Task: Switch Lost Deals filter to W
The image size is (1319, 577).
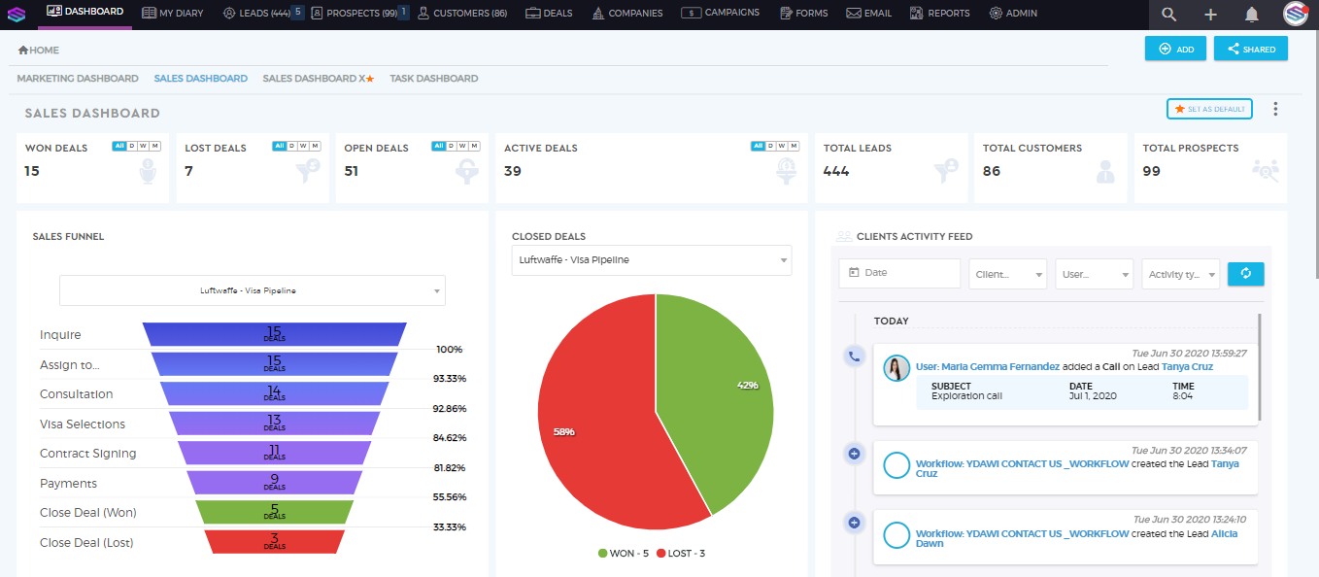Action: coord(303,146)
